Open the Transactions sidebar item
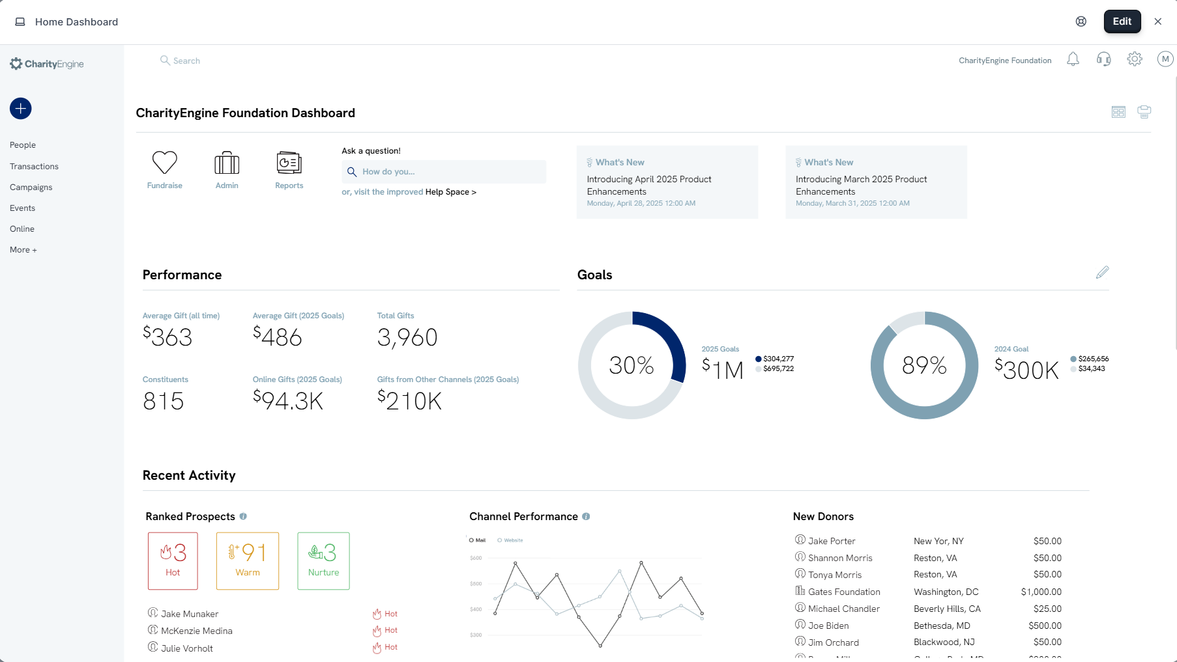 [34, 167]
